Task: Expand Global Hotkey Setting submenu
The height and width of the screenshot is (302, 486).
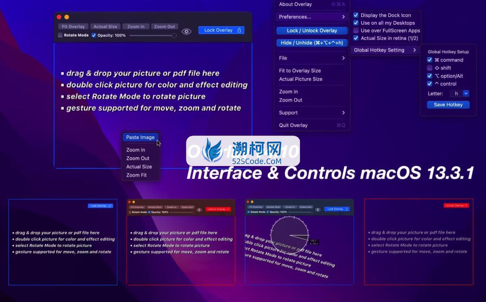Action: (x=385, y=50)
